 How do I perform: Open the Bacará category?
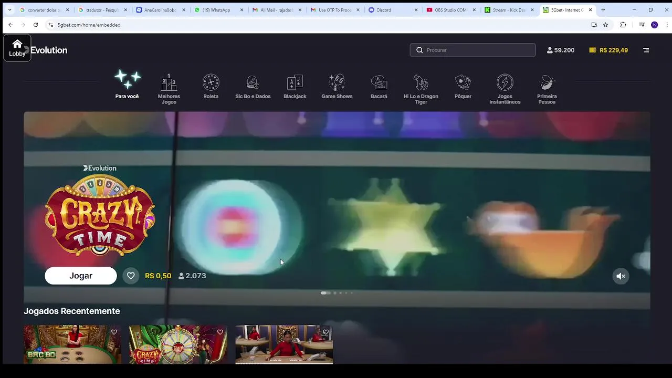tap(379, 86)
